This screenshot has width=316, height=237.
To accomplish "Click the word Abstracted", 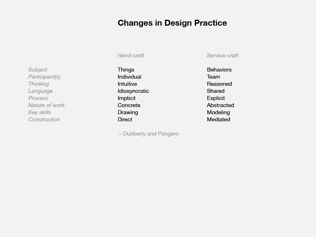I will click(220, 105).
